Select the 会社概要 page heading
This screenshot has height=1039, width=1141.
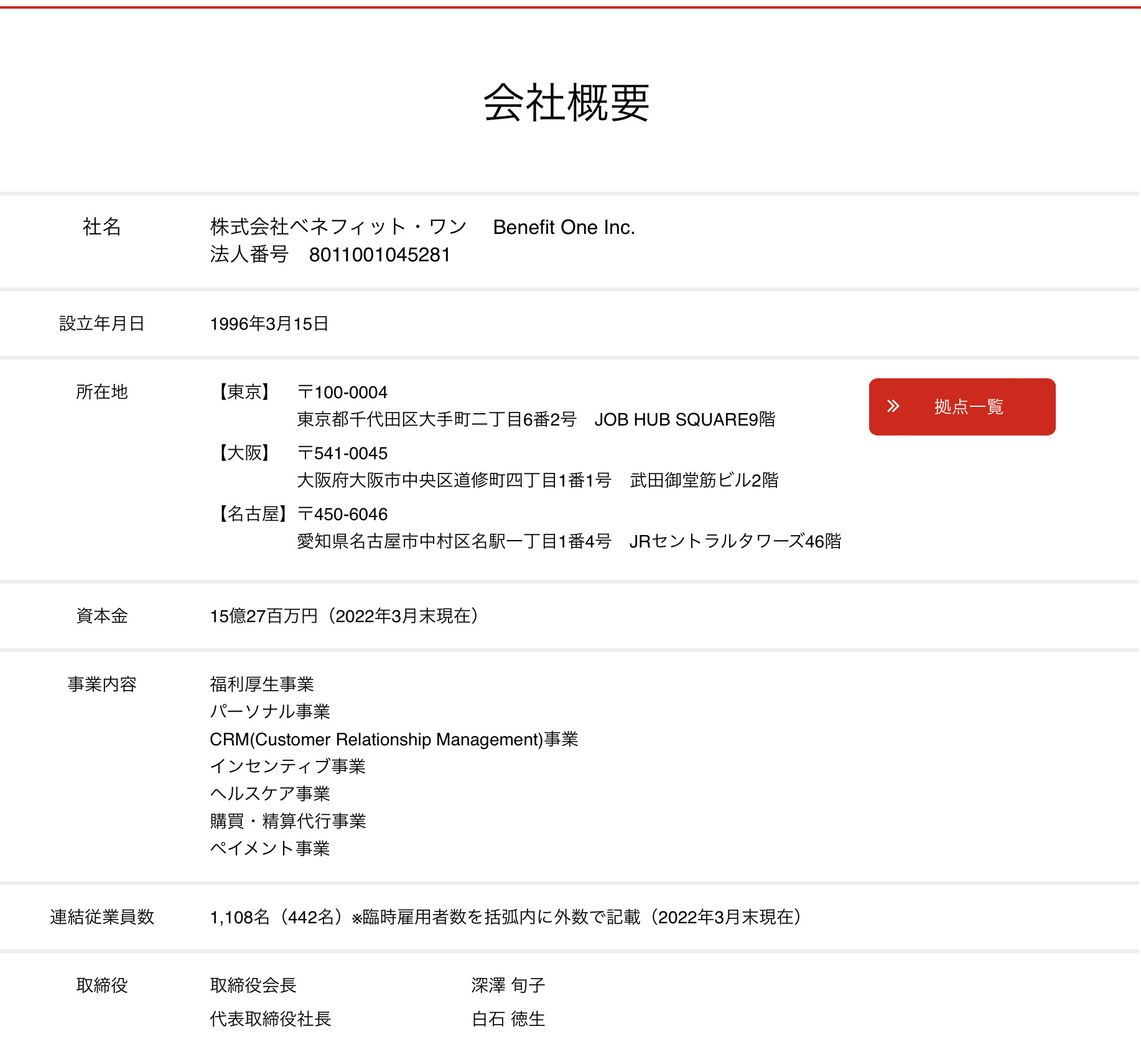click(x=567, y=103)
